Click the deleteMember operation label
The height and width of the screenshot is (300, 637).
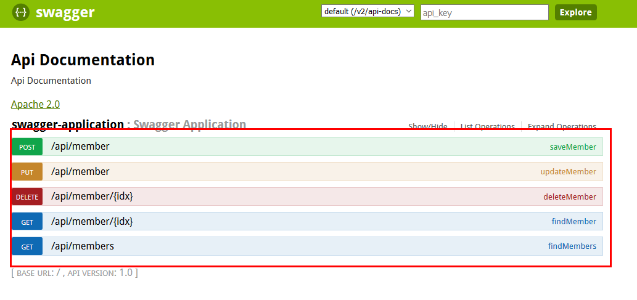pos(570,197)
